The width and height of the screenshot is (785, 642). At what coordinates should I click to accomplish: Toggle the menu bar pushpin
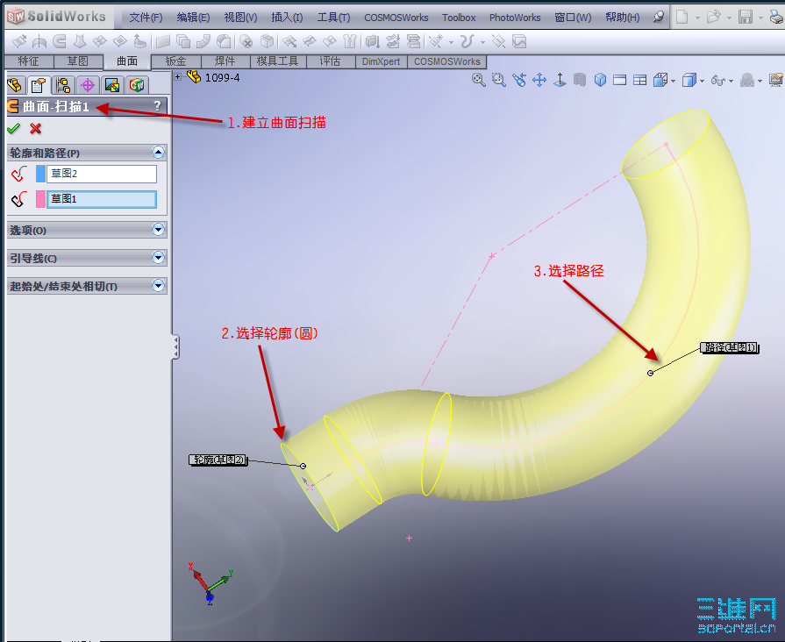659,17
